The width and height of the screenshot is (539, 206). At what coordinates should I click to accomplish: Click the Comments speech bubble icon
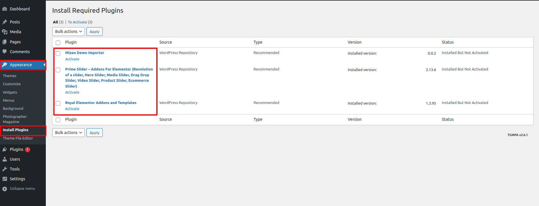point(5,52)
